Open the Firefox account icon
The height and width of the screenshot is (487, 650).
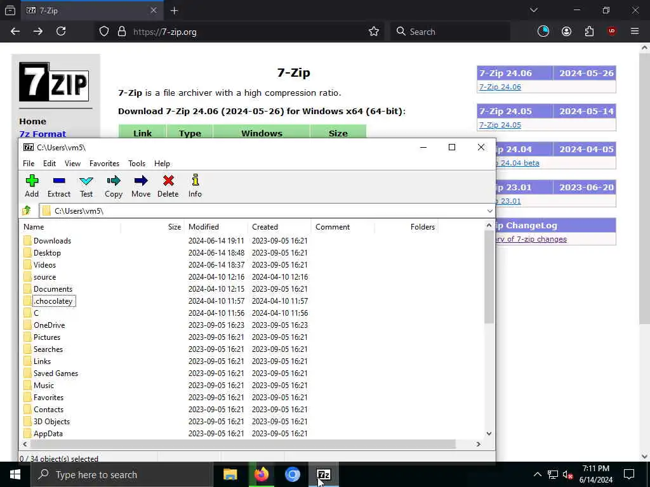click(566, 32)
